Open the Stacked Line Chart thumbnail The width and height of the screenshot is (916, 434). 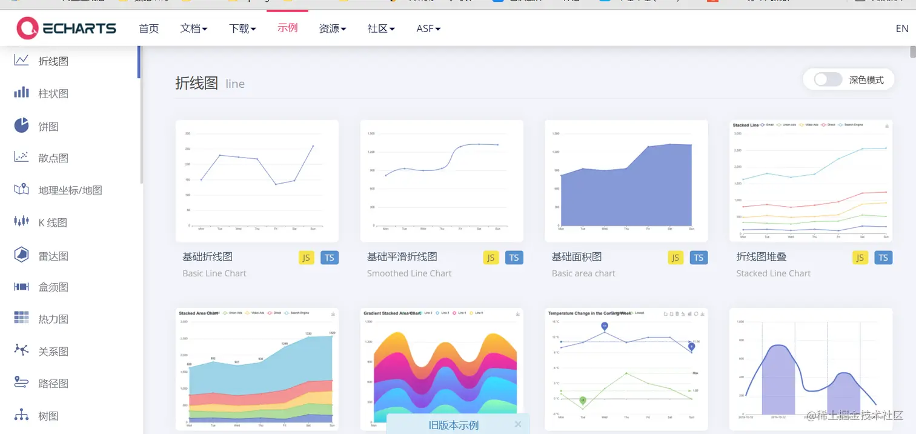[811, 181]
